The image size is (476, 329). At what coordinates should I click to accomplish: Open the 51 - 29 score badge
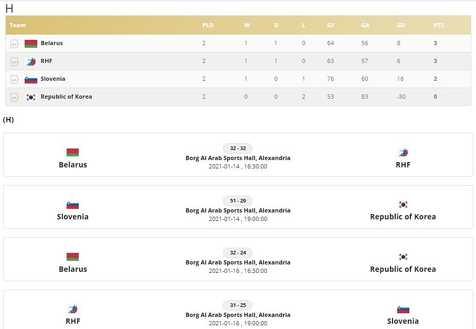coord(238,201)
